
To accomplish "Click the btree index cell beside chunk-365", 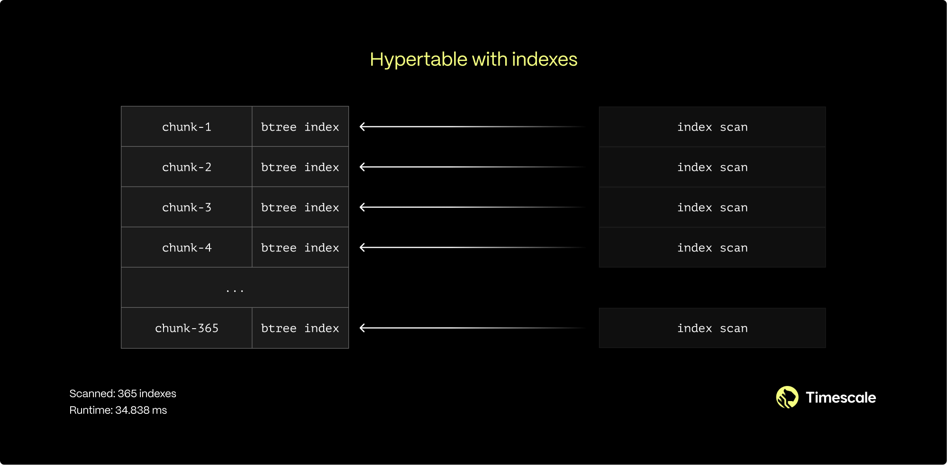I will [300, 328].
